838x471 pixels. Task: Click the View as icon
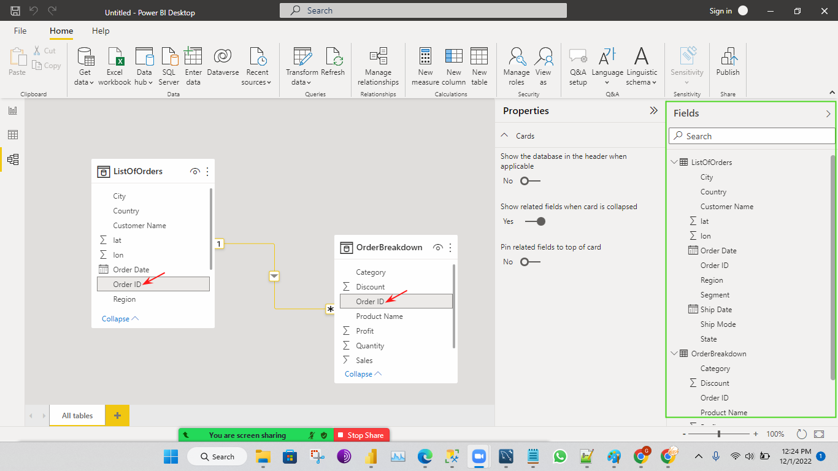pos(544,56)
